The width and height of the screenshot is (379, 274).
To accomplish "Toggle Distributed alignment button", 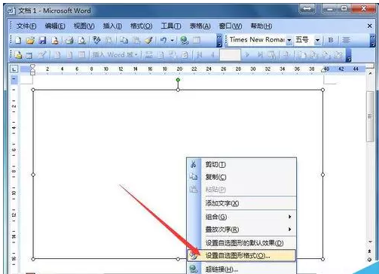I will pyautogui.click(x=346, y=40).
